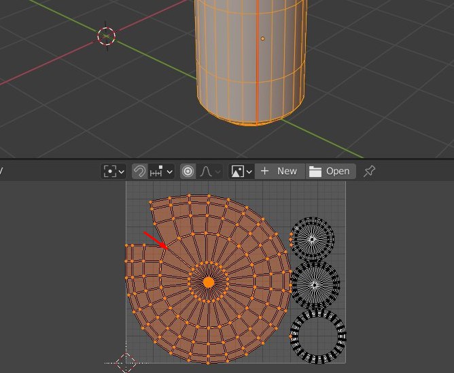The width and height of the screenshot is (454, 373).
Task: Click the 2D cursor in the UV editor
Action: point(126,363)
